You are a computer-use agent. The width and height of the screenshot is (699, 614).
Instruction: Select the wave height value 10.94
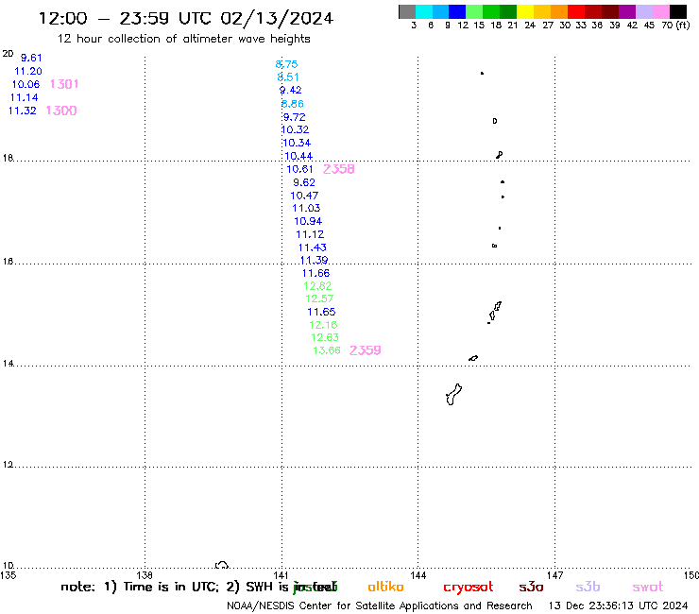tap(308, 221)
